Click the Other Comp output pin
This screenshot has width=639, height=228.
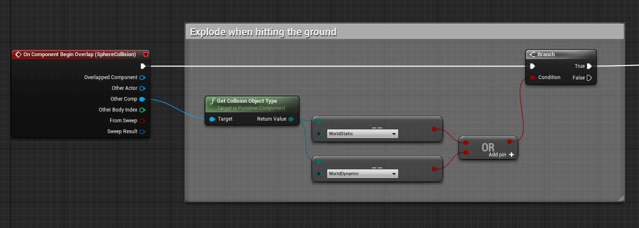(x=142, y=99)
